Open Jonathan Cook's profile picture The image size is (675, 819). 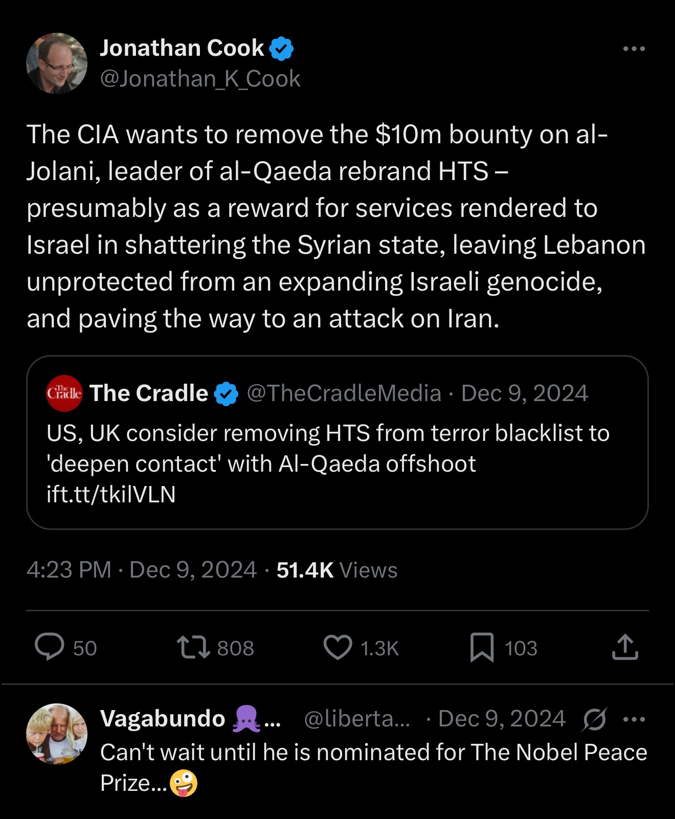click(57, 63)
